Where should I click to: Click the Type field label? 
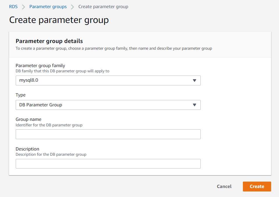[20, 95]
